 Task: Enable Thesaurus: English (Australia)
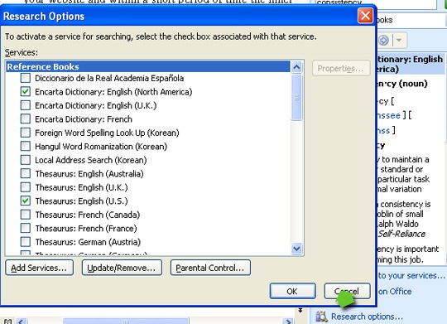point(26,173)
